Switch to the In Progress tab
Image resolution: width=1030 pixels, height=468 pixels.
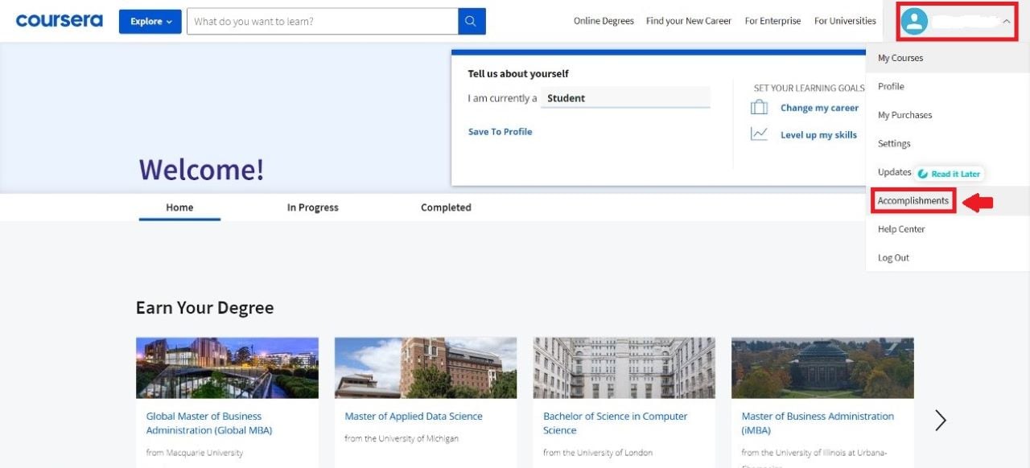(312, 207)
